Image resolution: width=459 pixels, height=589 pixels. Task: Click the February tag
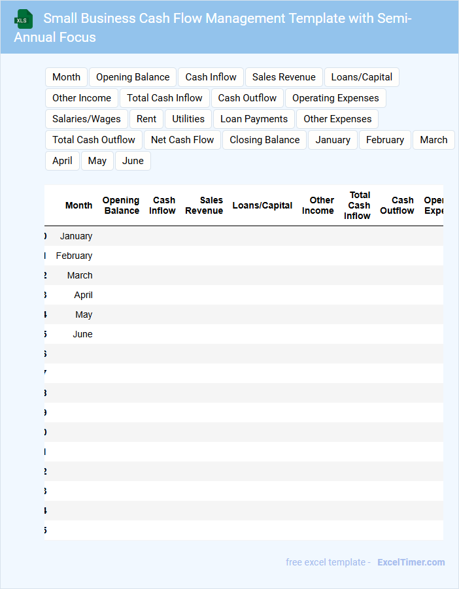point(385,140)
